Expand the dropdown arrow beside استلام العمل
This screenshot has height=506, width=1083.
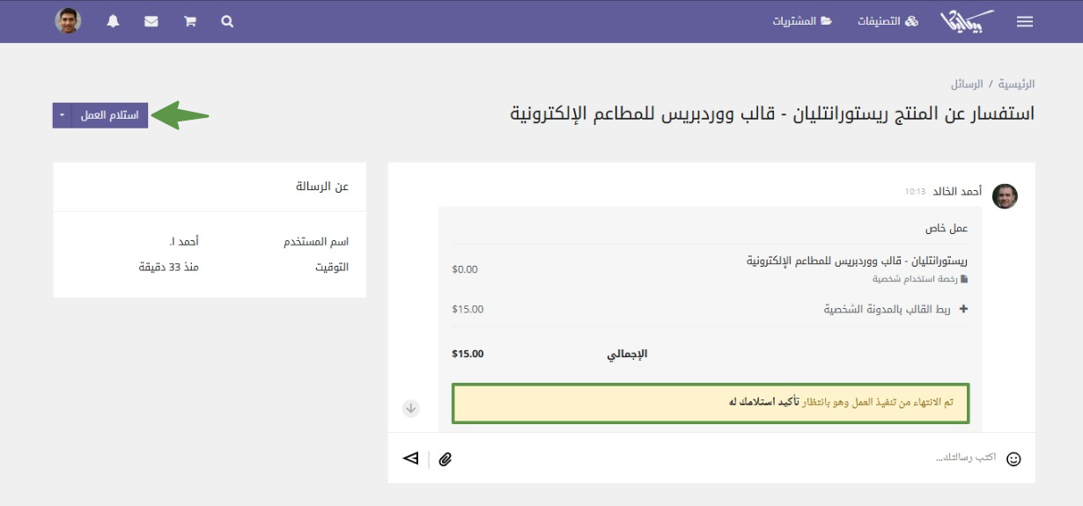coord(63,115)
